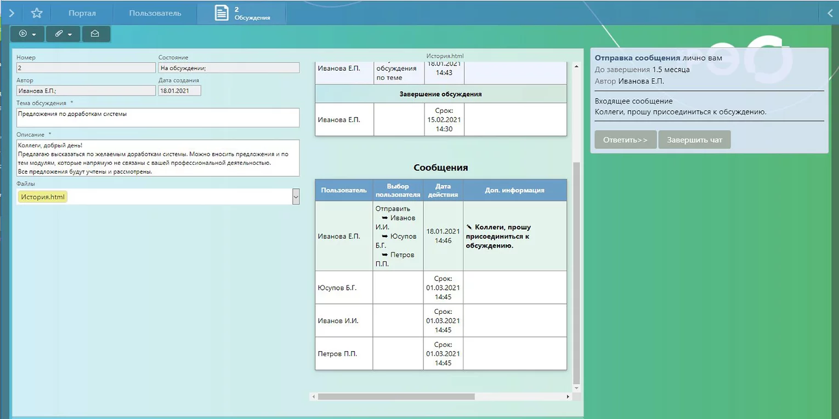Viewport: 839px width, 419px height.
Task: Click the Тема обсуждения text field
Action: [x=158, y=118]
